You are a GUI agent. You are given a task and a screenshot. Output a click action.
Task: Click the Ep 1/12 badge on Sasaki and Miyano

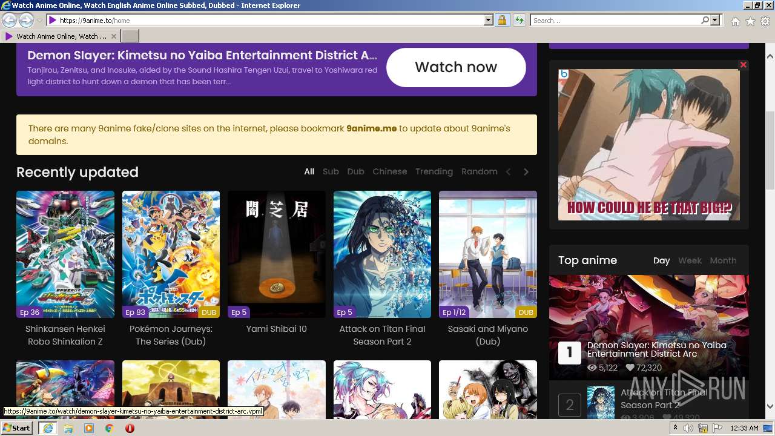(455, 312)
